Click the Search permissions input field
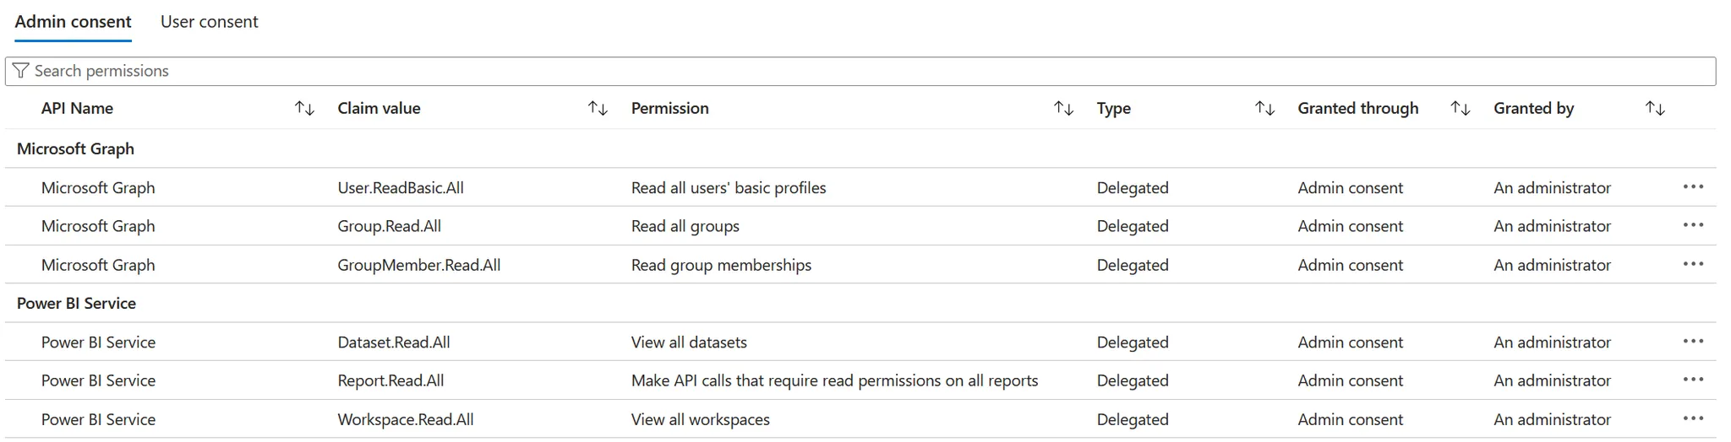The height and width of the screenshot is (442, 1731). click(845, 71)
